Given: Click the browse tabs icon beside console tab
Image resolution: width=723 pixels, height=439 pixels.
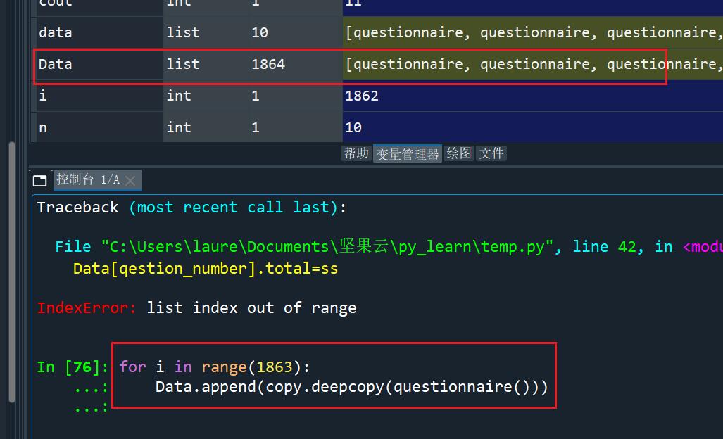Looking at the screenshot, I should click(x=40, y=180).
